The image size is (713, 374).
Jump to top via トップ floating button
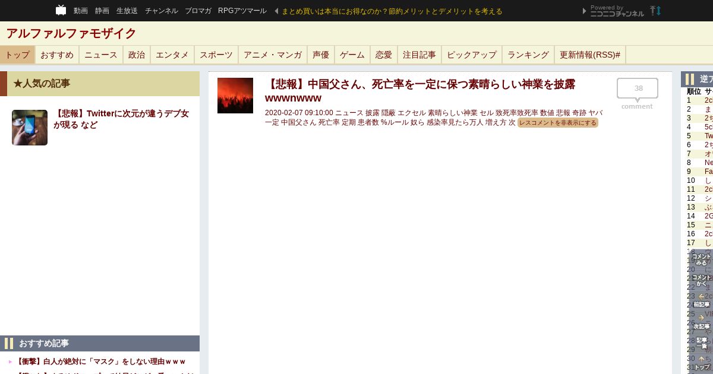click(701, 363)
